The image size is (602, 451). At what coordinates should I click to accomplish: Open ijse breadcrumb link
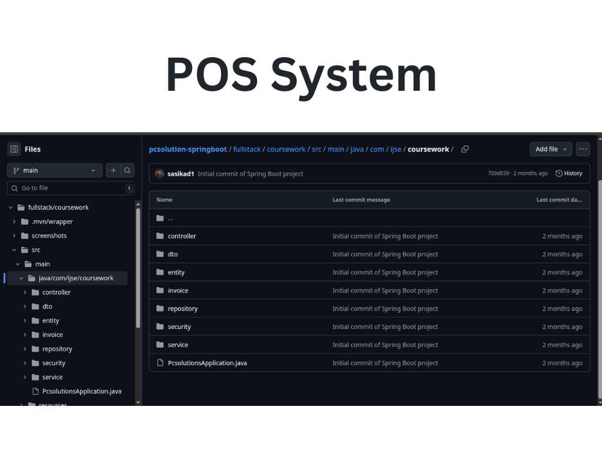(x=396, y=150)
